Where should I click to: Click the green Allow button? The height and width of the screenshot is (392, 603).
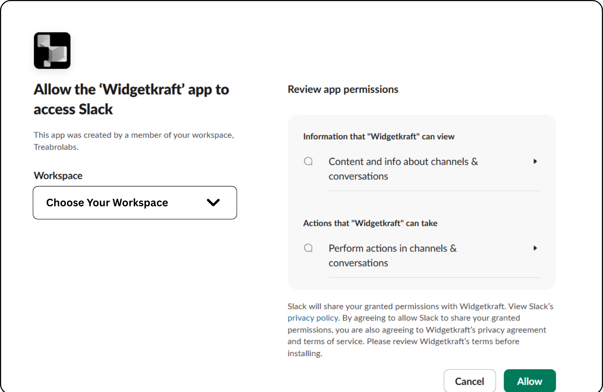pyautogui.click(x=529, y=381)
